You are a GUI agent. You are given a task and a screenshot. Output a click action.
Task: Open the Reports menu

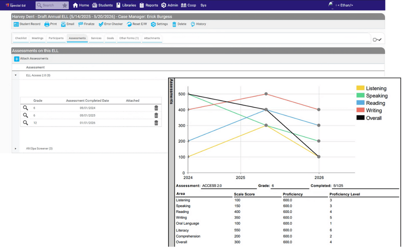coord(149,5)
